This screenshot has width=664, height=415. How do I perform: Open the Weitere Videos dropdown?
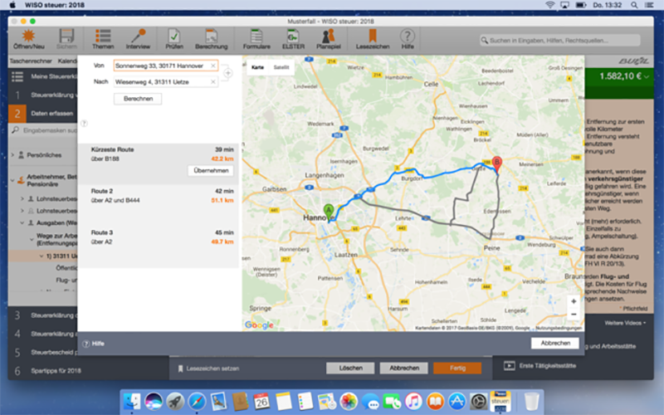(625, 323)
